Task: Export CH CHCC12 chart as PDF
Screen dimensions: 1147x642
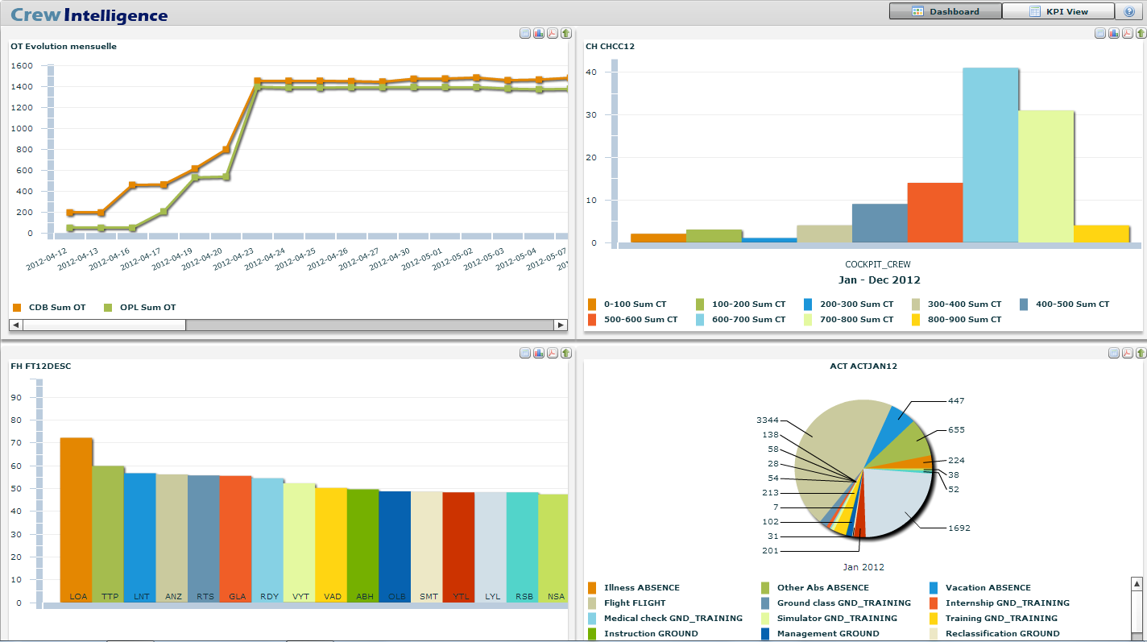Action: point(1128,33)
